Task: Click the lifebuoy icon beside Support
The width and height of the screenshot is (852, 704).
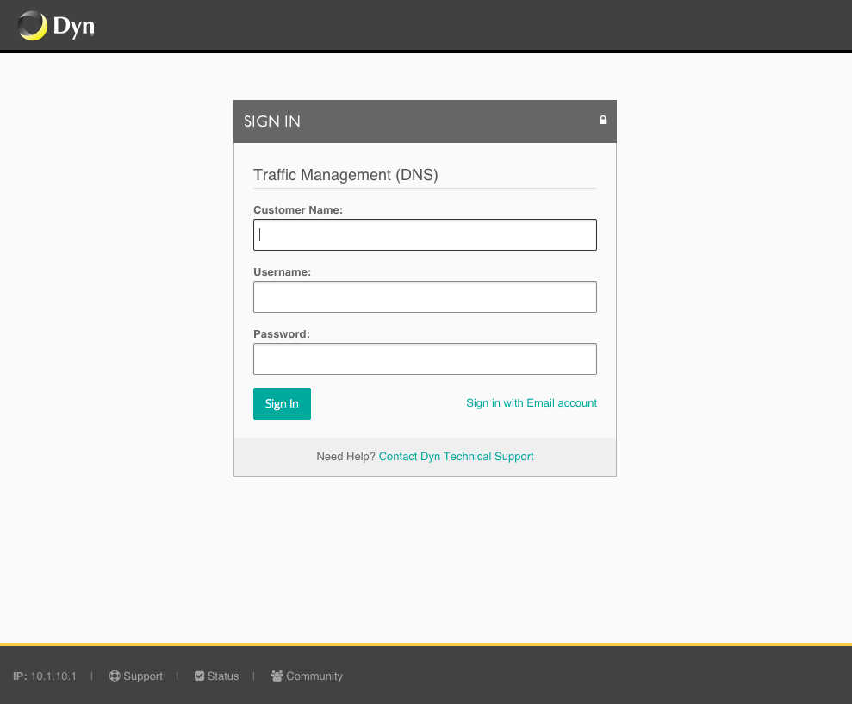Action: pos(115,676)
